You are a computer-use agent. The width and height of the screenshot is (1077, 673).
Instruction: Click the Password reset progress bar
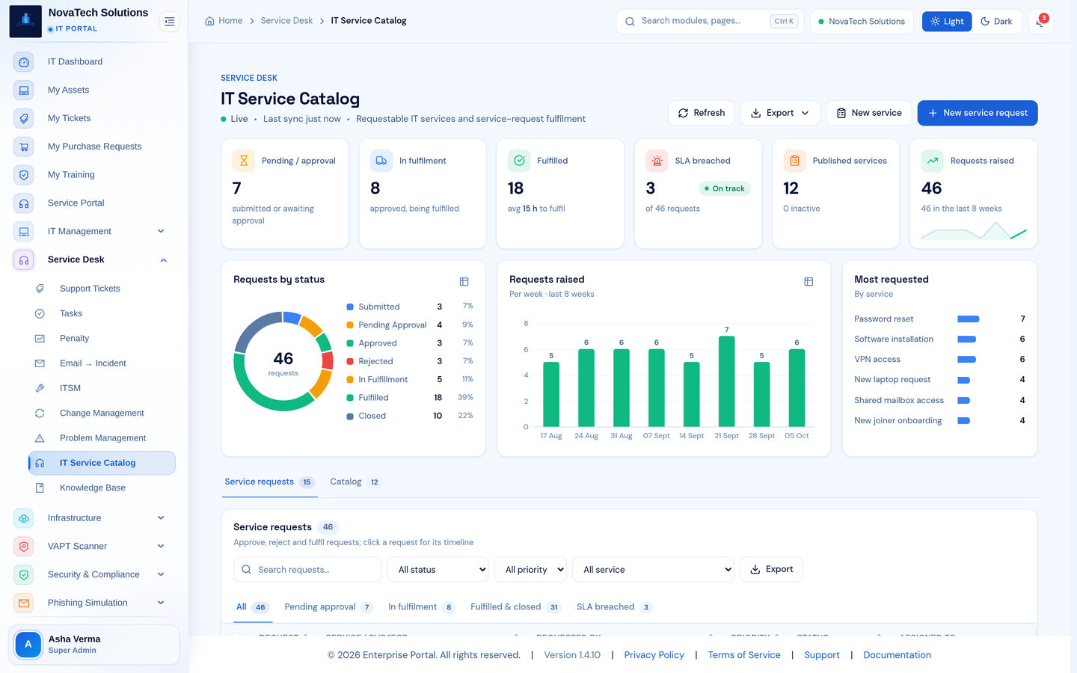pos(969,319)
